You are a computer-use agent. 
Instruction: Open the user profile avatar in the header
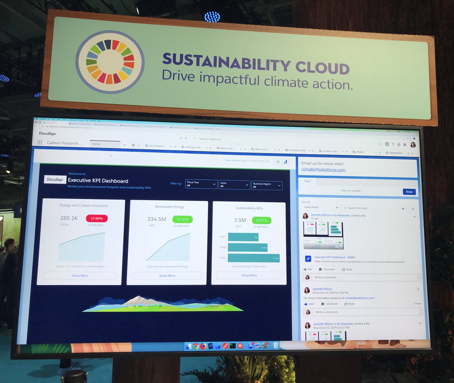pos(413,145)
